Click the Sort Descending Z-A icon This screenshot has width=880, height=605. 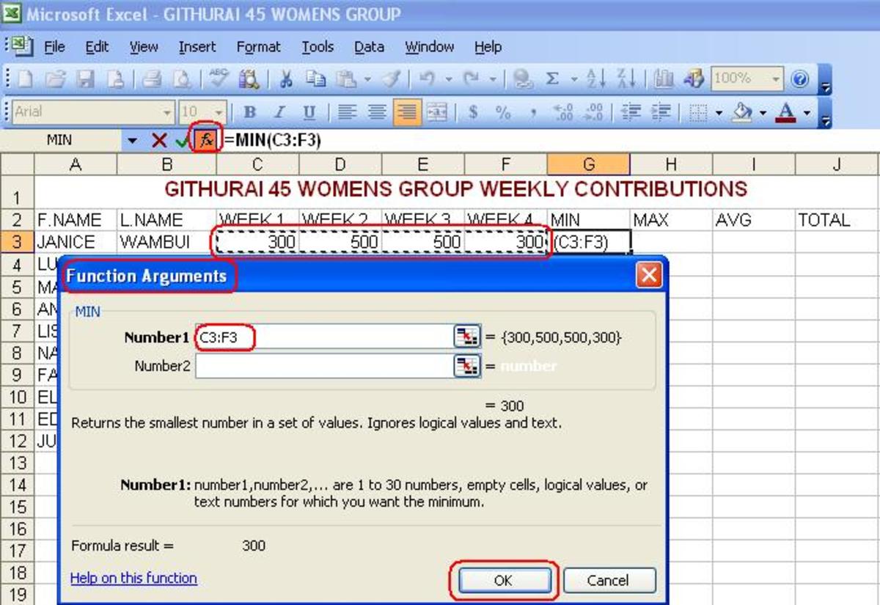[x=626, y=79]
